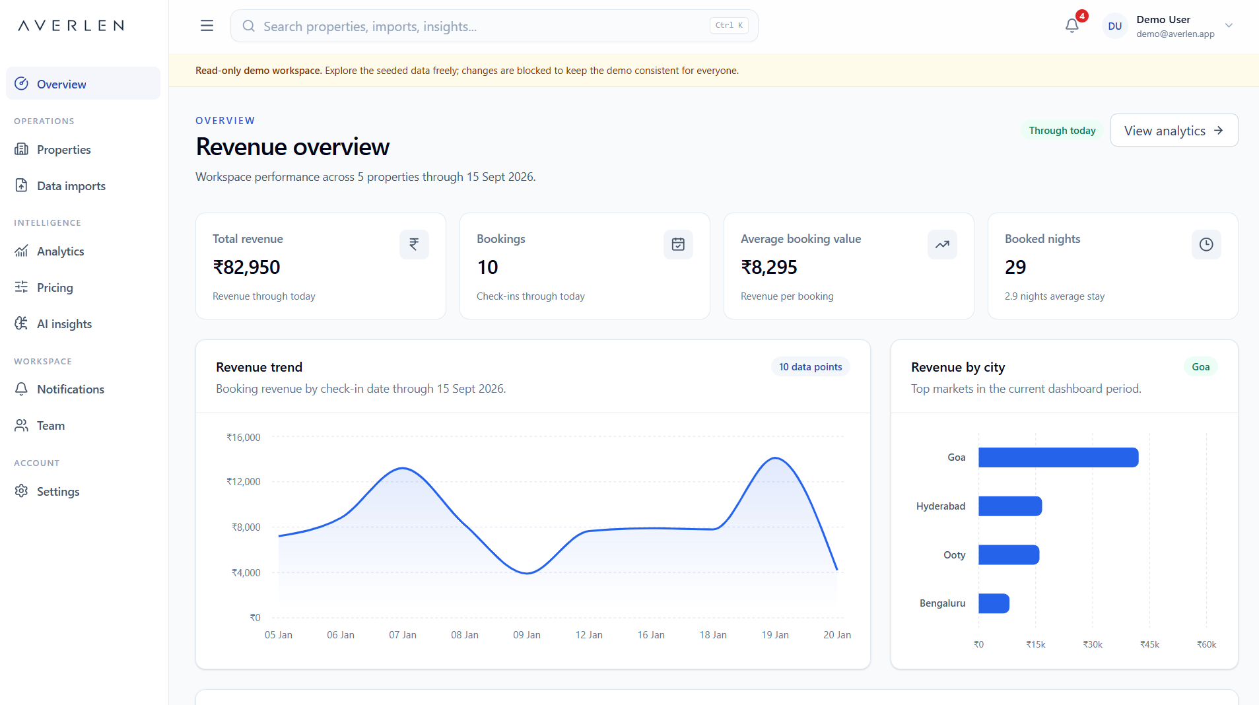Click the Ooty revenue bar
This screenshot has width=1259, height=705.
[x=1009, y=555]
